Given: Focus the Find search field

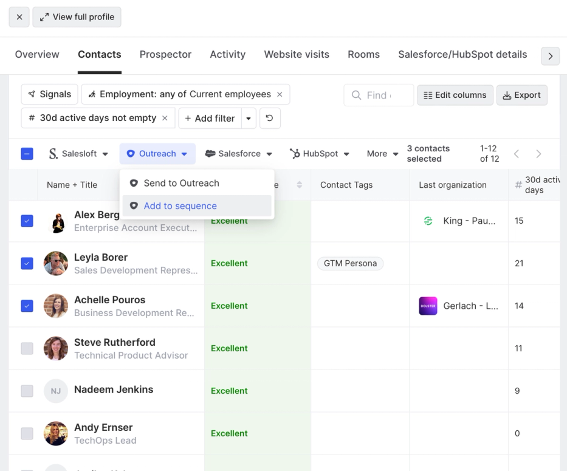Looking at the screenshot, I should tap(379, 95).
